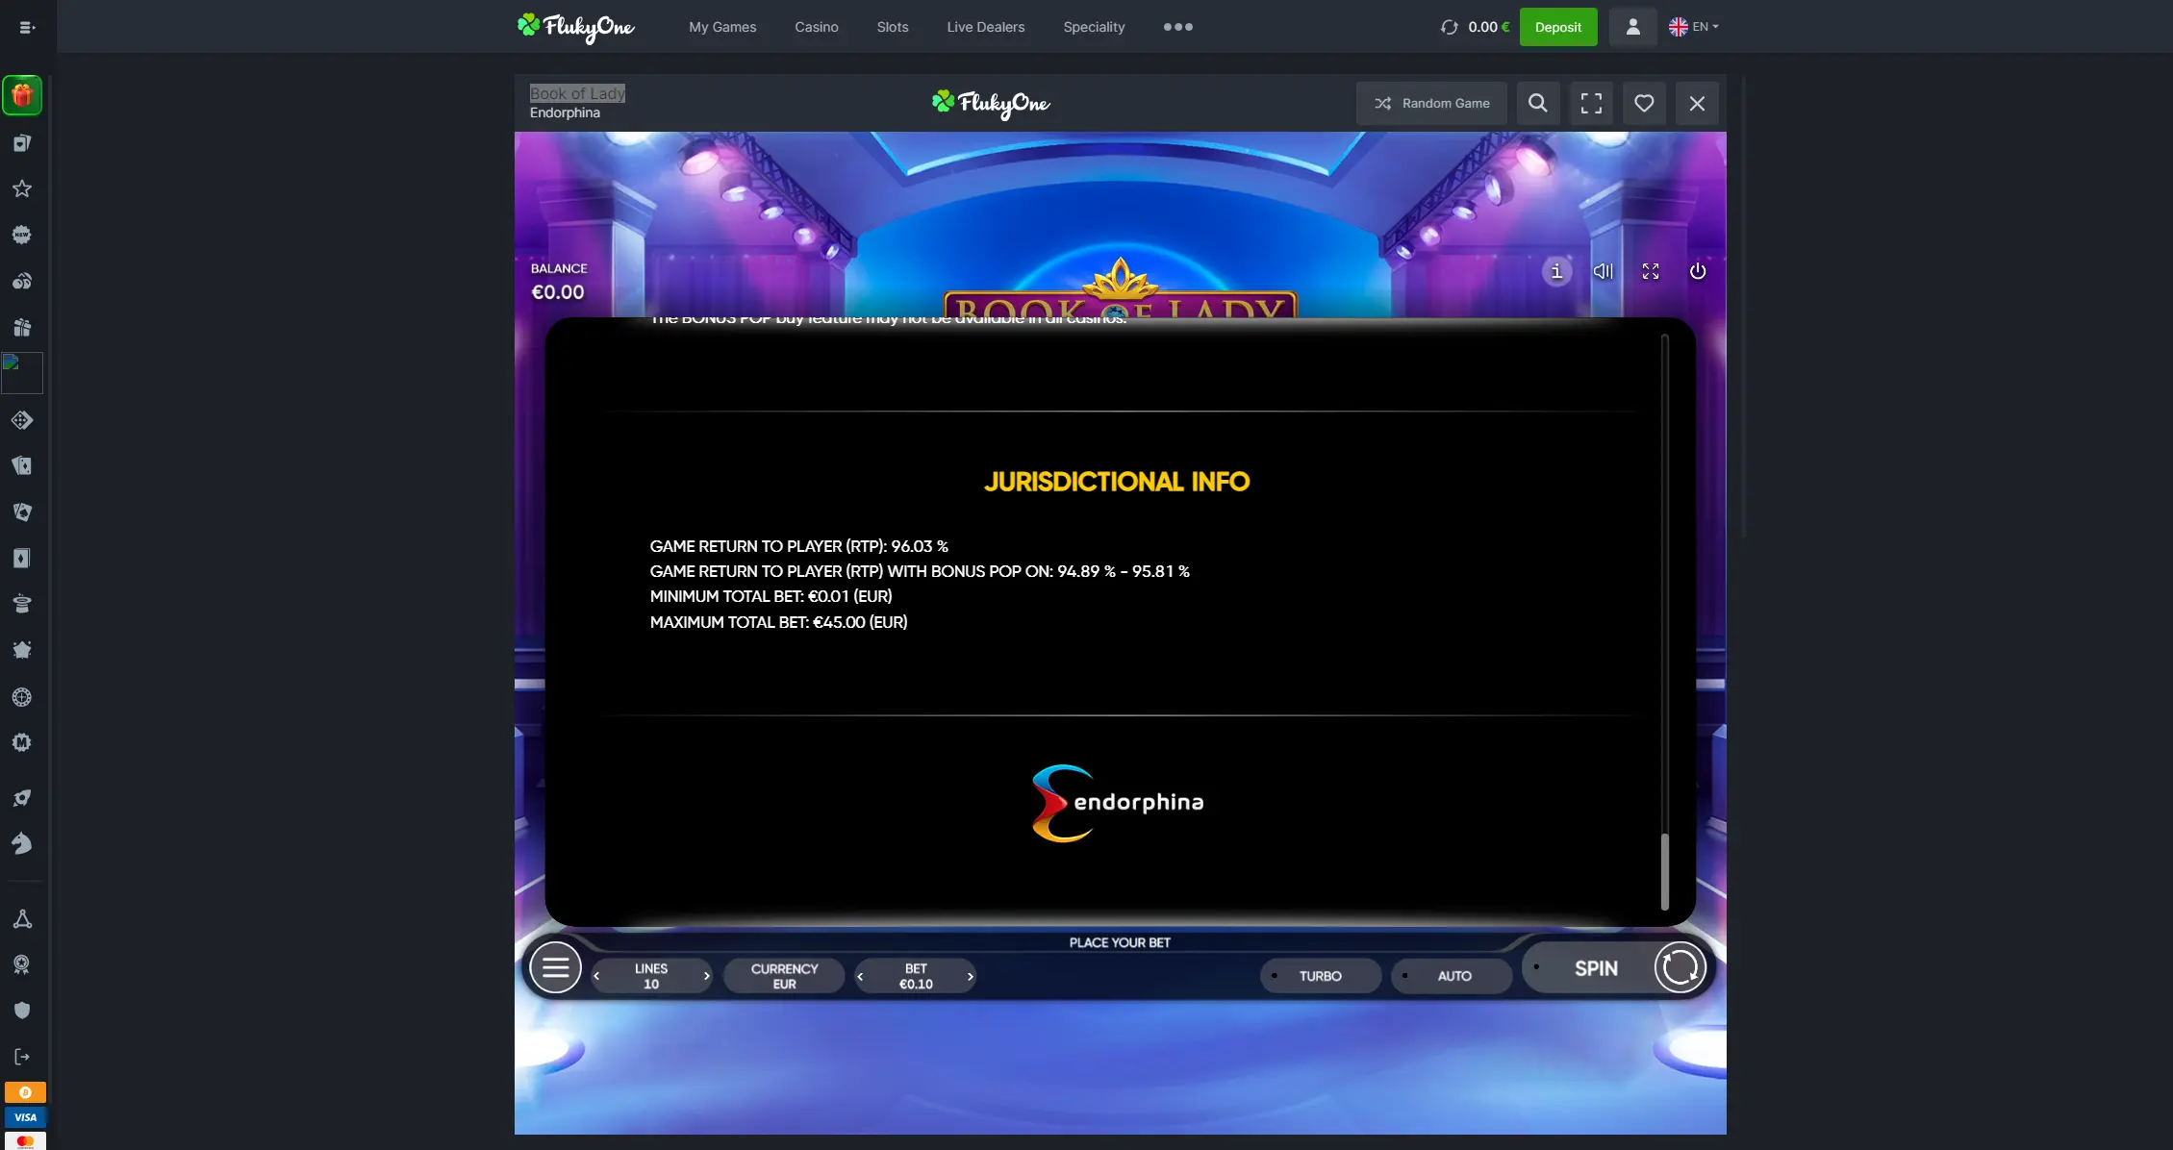
Task: Open the magician top hat icon
Action: click(22, 604)
